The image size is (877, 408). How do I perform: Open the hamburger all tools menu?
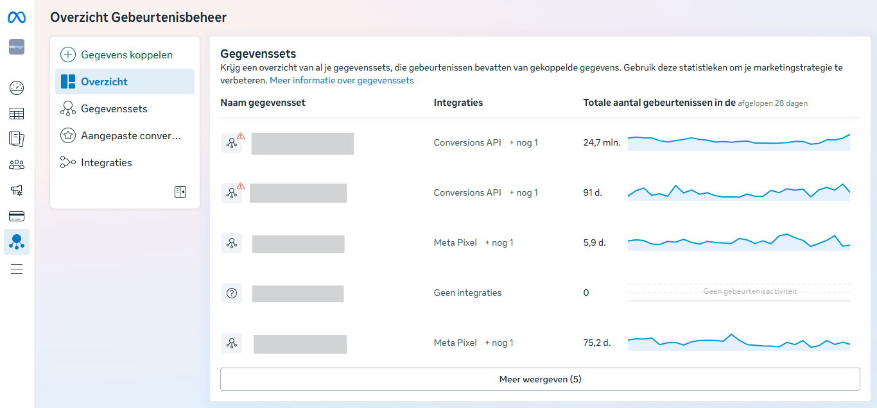(x=17, y=269)
